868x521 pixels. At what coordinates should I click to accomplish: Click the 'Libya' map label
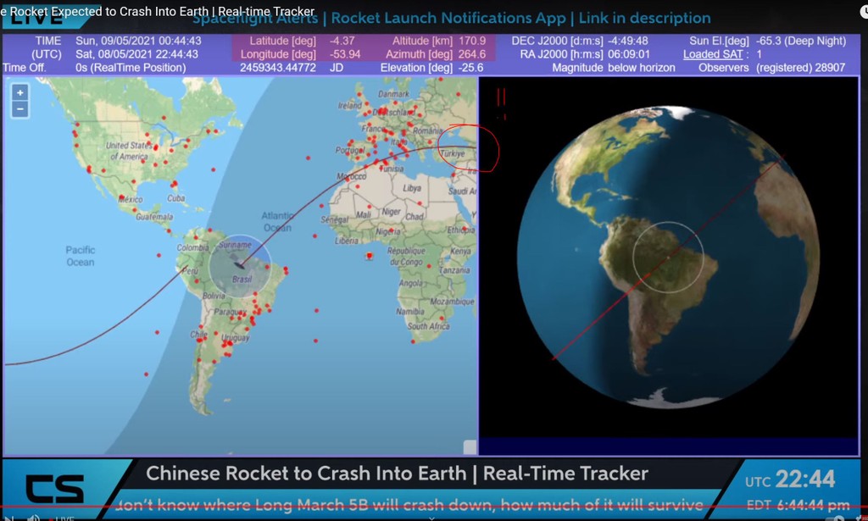point(412,188)
